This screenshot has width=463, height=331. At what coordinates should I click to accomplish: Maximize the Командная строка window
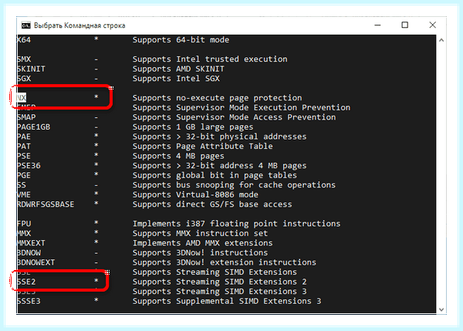coord(405,25)
